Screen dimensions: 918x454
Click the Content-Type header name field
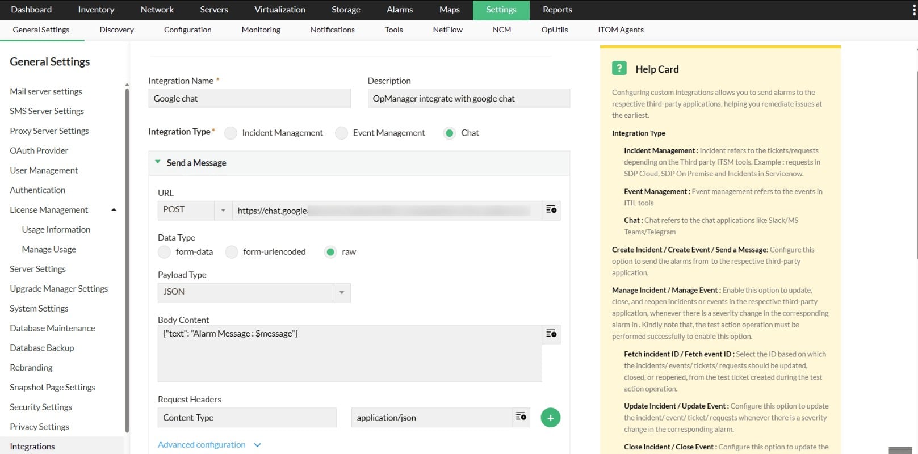[x=247, y=418]
